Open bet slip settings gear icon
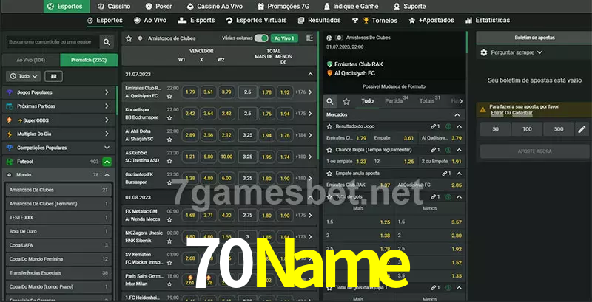This screenshot has height=302, width=592. coord(484,52)
